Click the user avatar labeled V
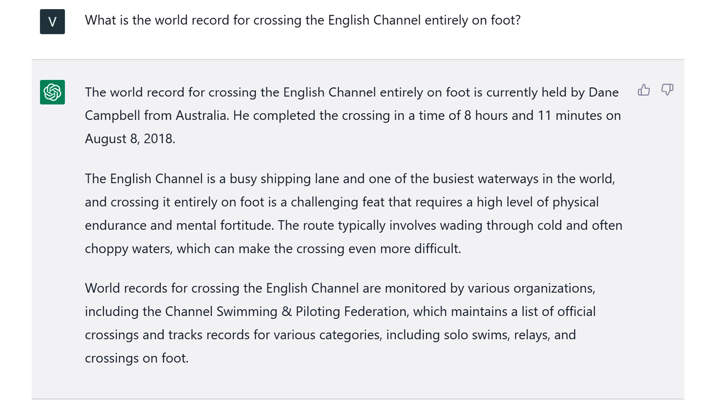 click(x=53, y=22)
